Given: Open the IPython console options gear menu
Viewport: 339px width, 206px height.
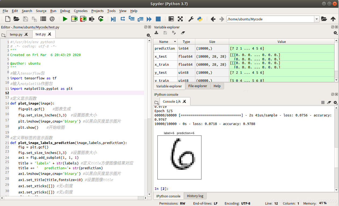Looking at the screenshot, I should [335, 102].
